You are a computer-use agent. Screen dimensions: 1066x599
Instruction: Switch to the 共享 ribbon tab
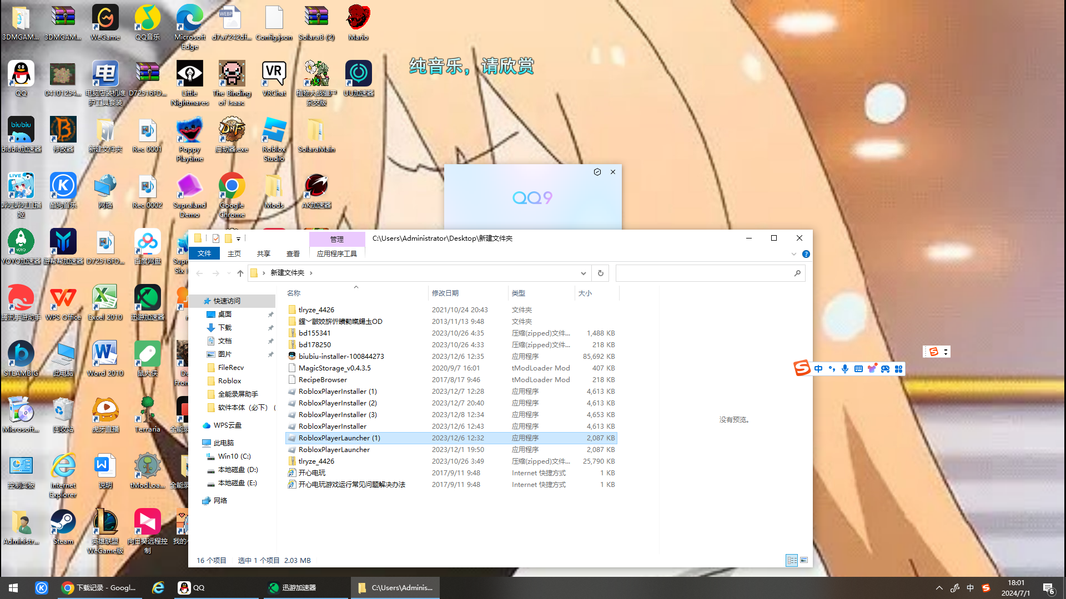click(x=264, y=253)
